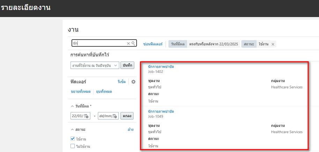
Task: Click ยุบทั้งหมด to collapse all filters
Action: coord(104,91)
